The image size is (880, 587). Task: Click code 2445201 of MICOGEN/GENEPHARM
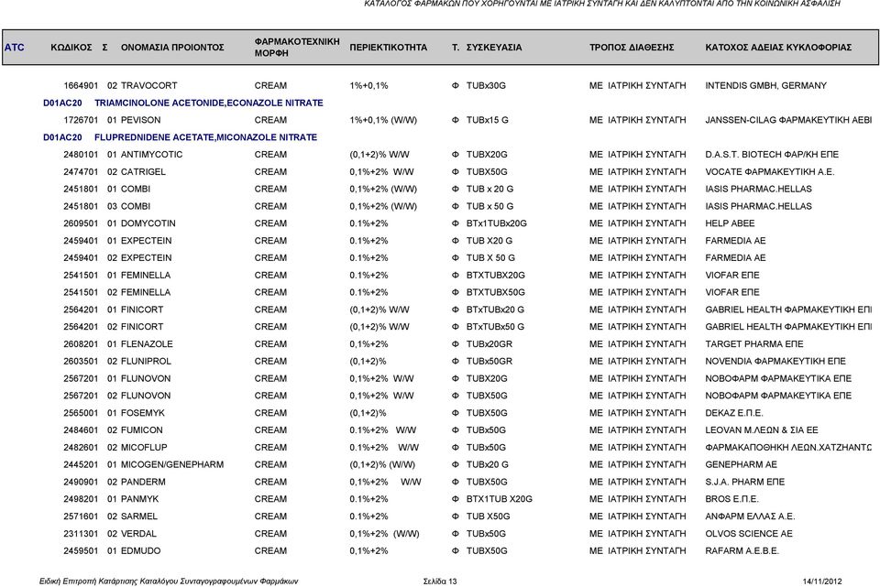81,465
